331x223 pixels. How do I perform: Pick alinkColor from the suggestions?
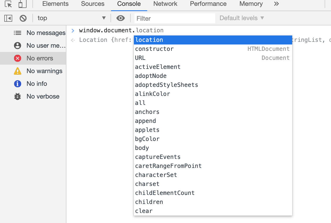tap(213, 94)
